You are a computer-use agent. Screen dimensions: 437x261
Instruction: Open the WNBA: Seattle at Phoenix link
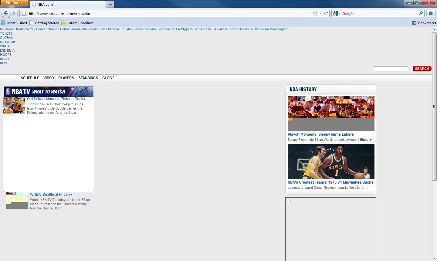tap(51, 195)
